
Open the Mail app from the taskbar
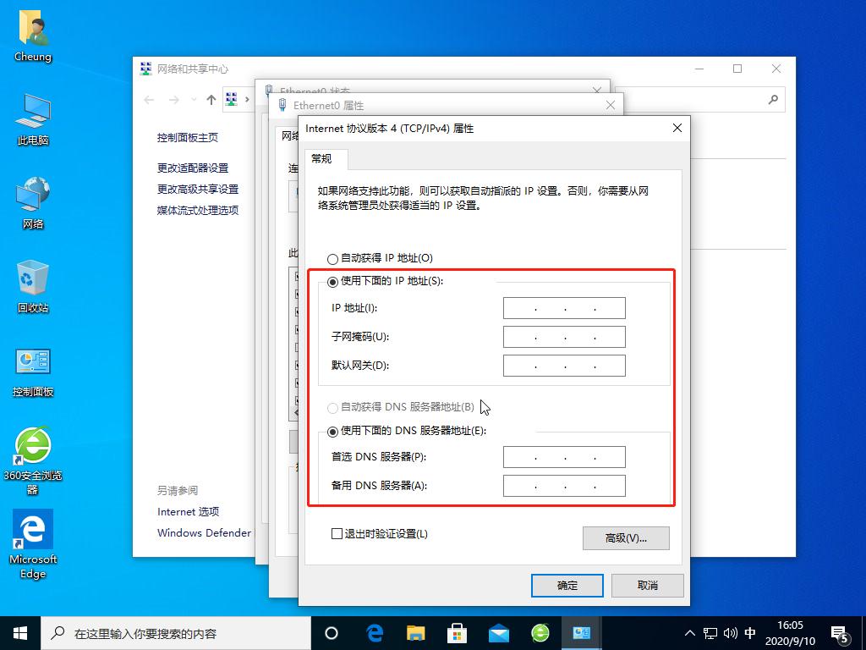(x=497, y=633)
